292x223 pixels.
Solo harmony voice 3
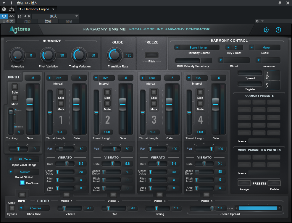coord(154,92)
